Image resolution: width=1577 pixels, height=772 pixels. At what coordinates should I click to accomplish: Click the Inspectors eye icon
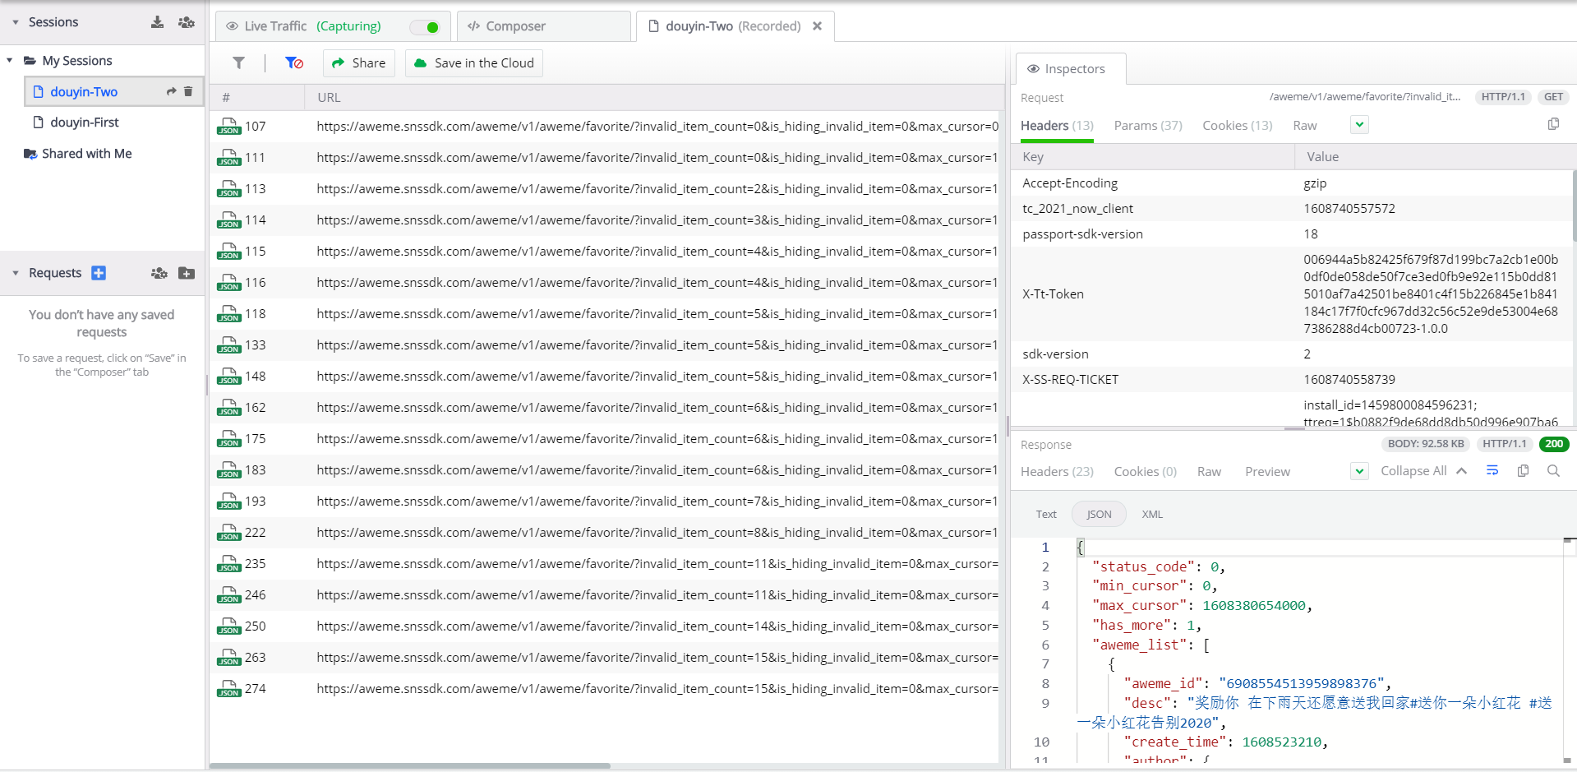pos(1033,69)
